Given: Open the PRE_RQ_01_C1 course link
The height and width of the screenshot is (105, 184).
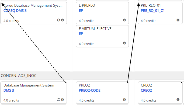Looking at the screenshot, I should (153, 11).
